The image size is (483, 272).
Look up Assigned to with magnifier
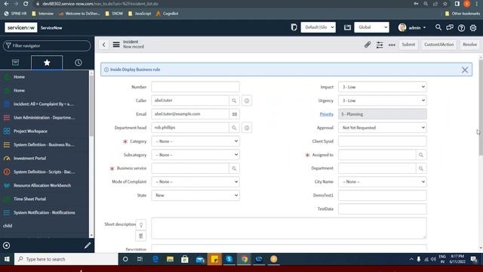coord(421,155)
